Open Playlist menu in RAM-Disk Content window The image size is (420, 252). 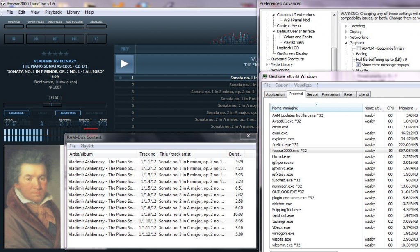coord(87,146)
